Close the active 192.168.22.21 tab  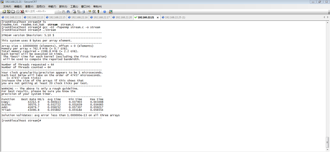(158, 18)
